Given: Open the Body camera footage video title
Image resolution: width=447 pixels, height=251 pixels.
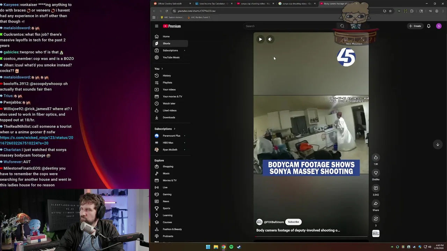Looking at the screenshot, I should tap(298, 230).
